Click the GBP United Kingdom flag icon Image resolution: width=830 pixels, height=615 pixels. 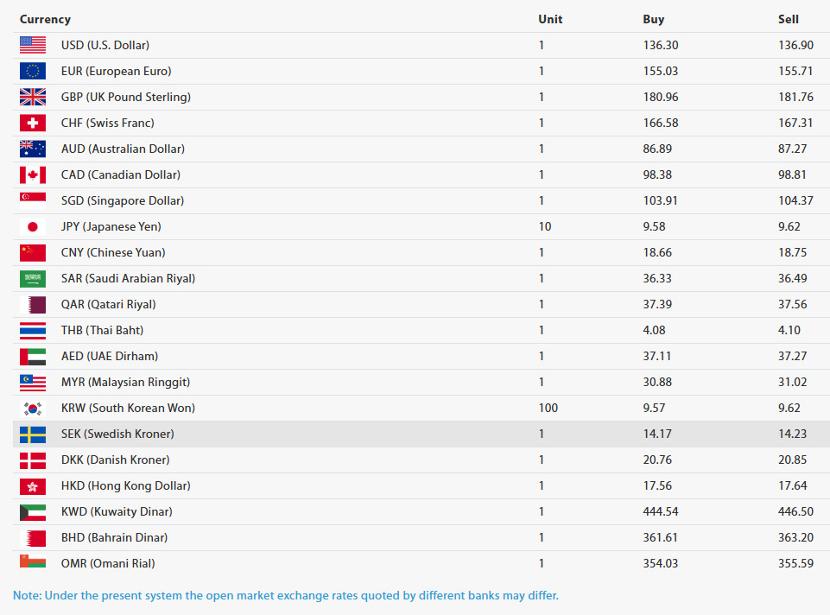point(32,97)
